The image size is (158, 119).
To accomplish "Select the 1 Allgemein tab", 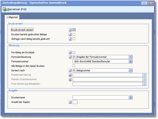I will pyautogui.click(x=12, y=17).
